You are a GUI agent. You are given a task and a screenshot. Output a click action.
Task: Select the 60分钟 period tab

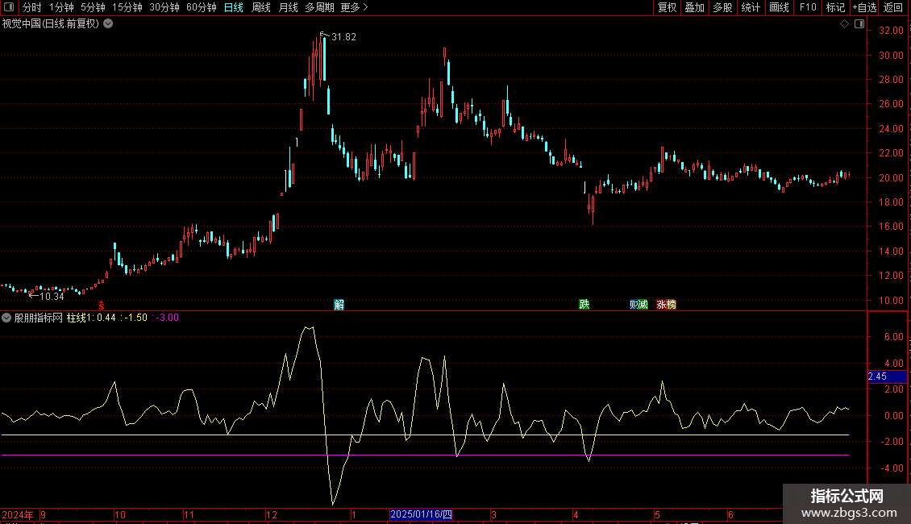pyautogui.click(x=201, y=7)
